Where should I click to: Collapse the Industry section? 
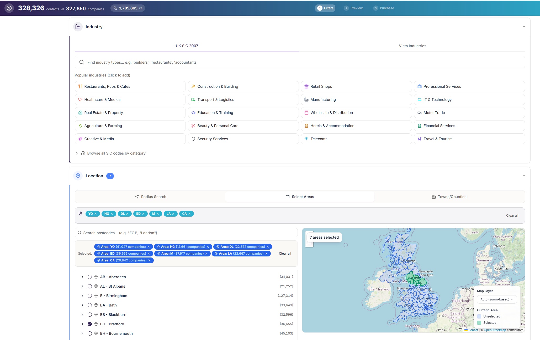(524, 27)
